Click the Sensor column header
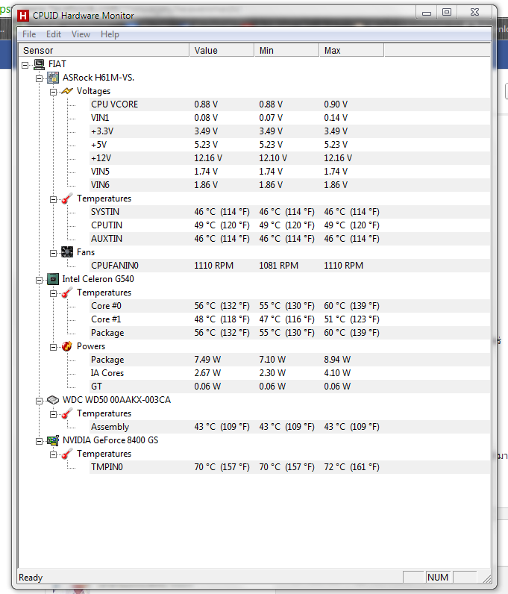This screenshot has width=508, height=594. pos(104,51)
